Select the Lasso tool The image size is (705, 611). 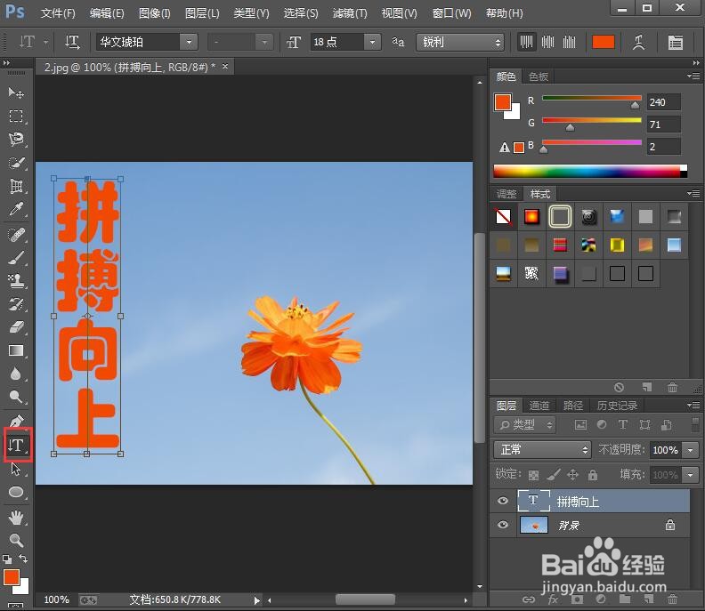pos(16,140)
